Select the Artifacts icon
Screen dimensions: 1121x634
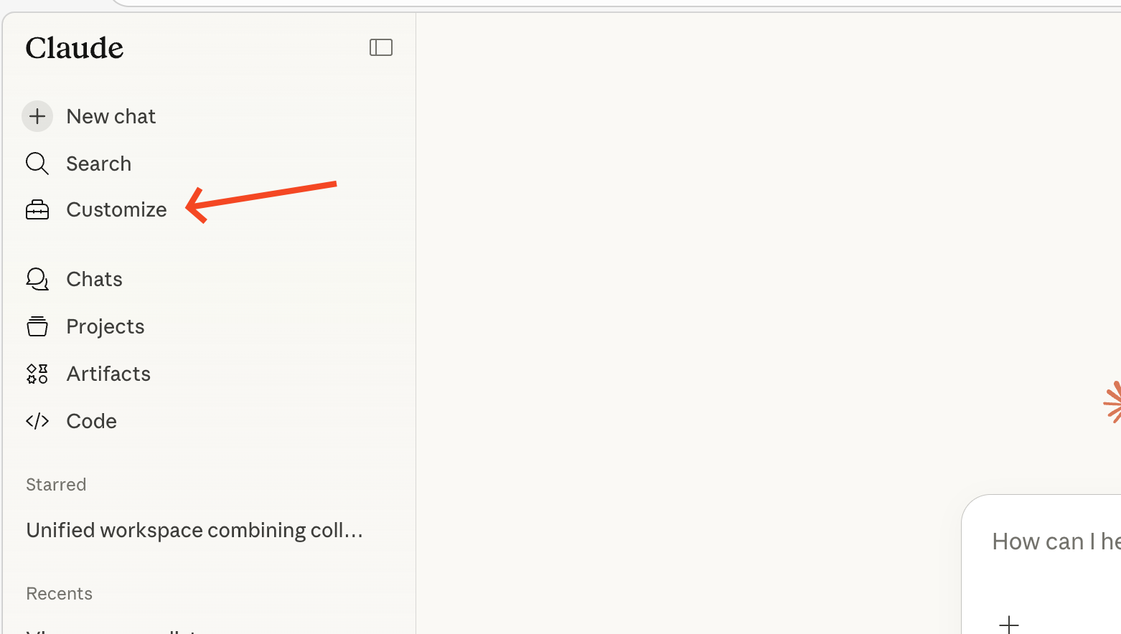pyautogui.click(x=37, y=374)
